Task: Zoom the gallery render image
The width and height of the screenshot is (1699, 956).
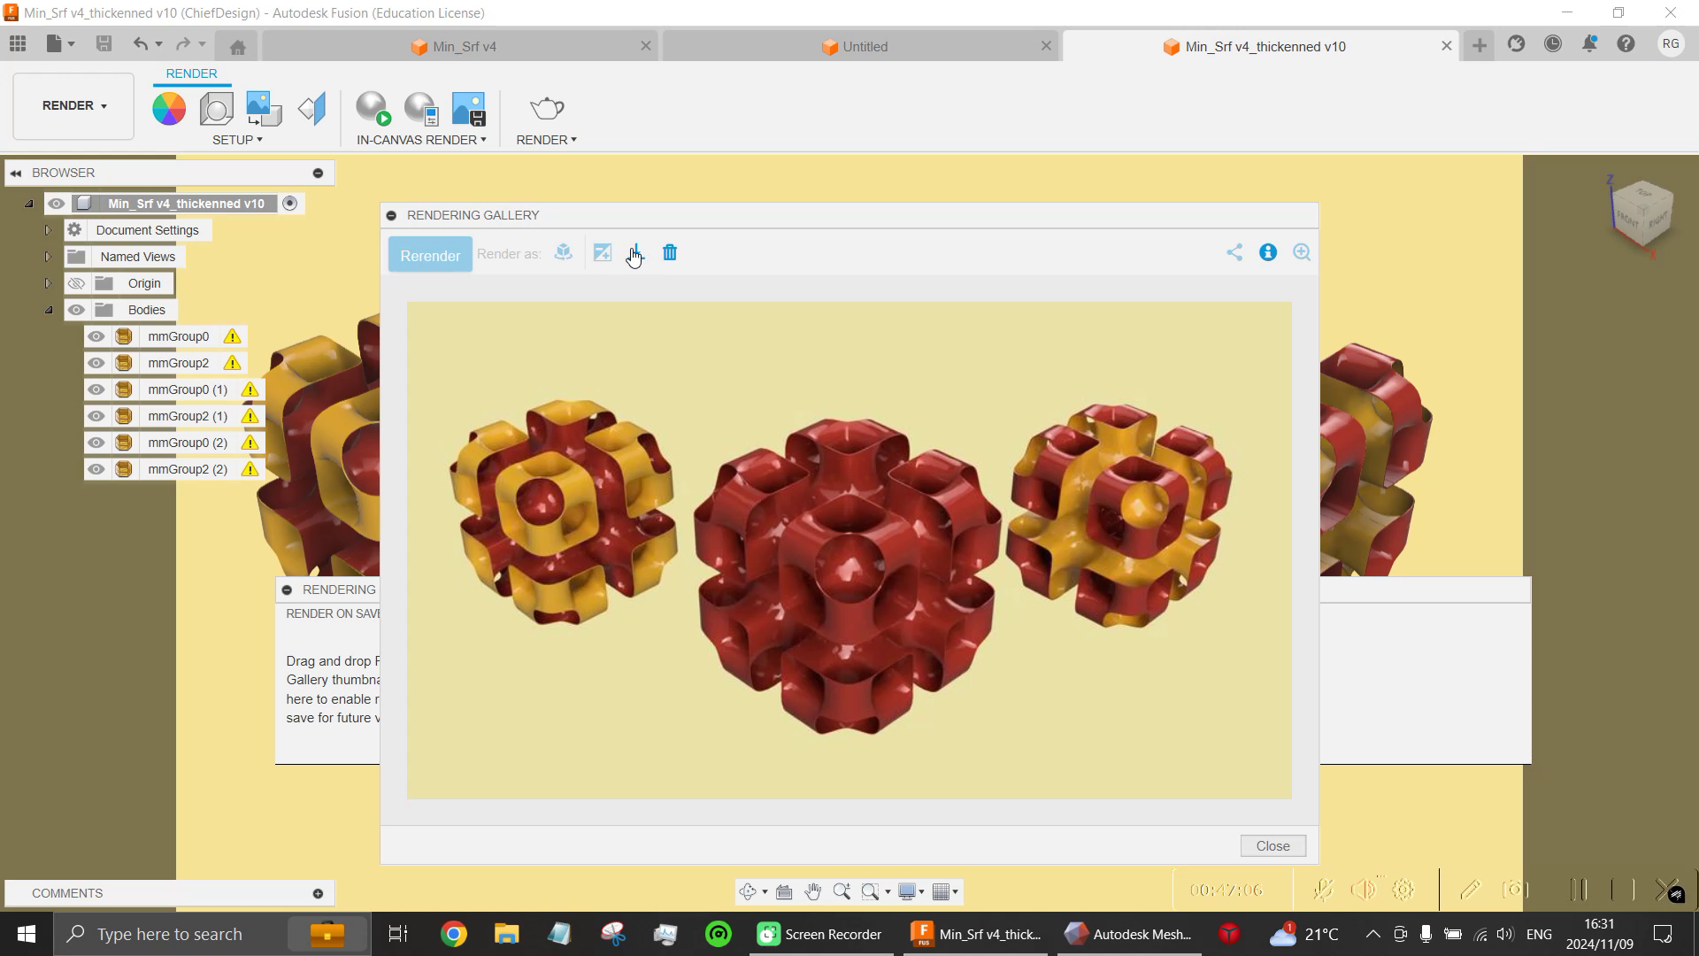Action: tap(1302, 252)
